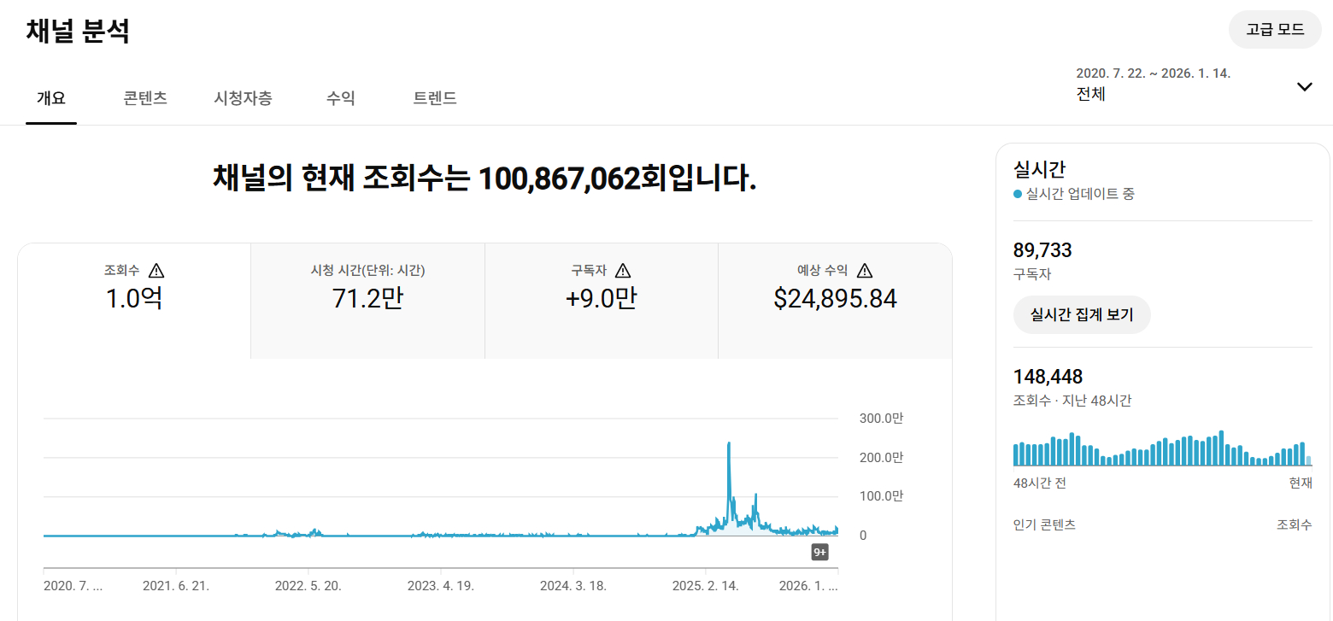Click warning icon beside 예상 수익
Image resolution: width=1333 pixels, height=621 pixels.
(x=865, y=271)
